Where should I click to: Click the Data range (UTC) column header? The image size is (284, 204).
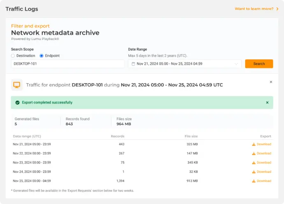pyautogui.click(x=27, y=136)
